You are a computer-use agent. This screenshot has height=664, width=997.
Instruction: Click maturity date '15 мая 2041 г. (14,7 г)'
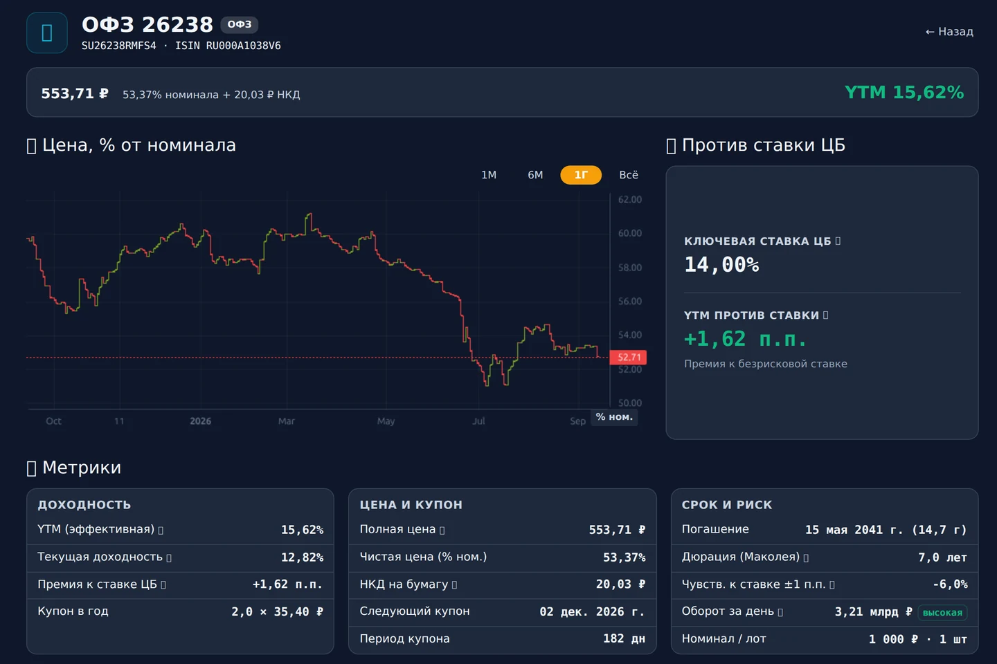[886, 530]
